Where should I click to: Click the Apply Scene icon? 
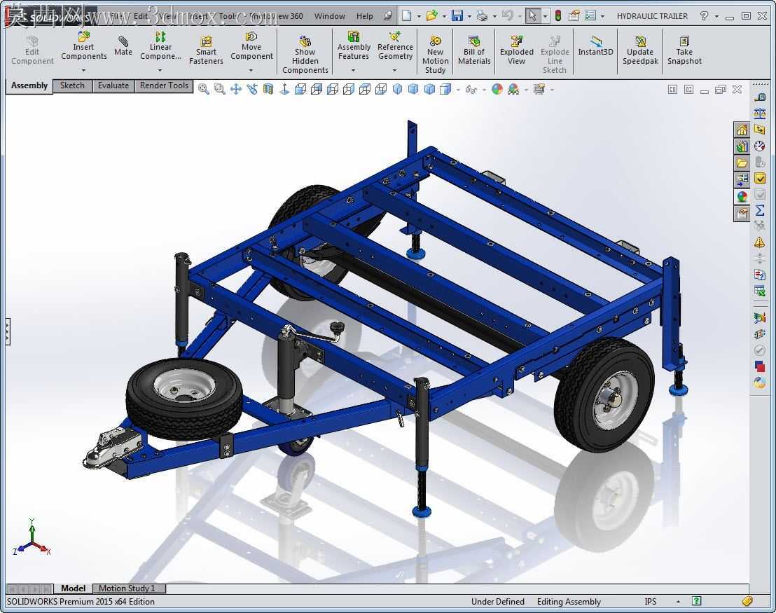(x=513, y=89)
